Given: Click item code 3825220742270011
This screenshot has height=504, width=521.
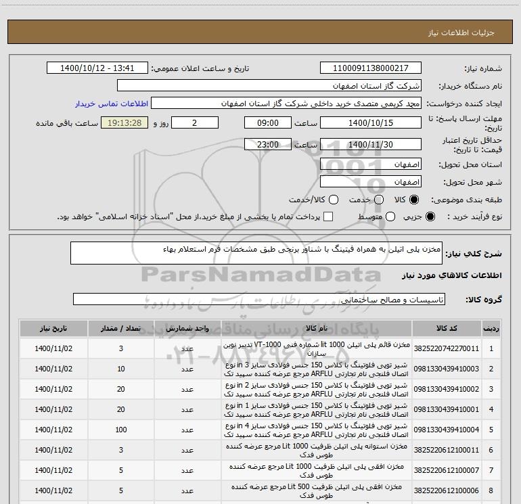Looking at the screenshot, I should (x=447, y=348).
